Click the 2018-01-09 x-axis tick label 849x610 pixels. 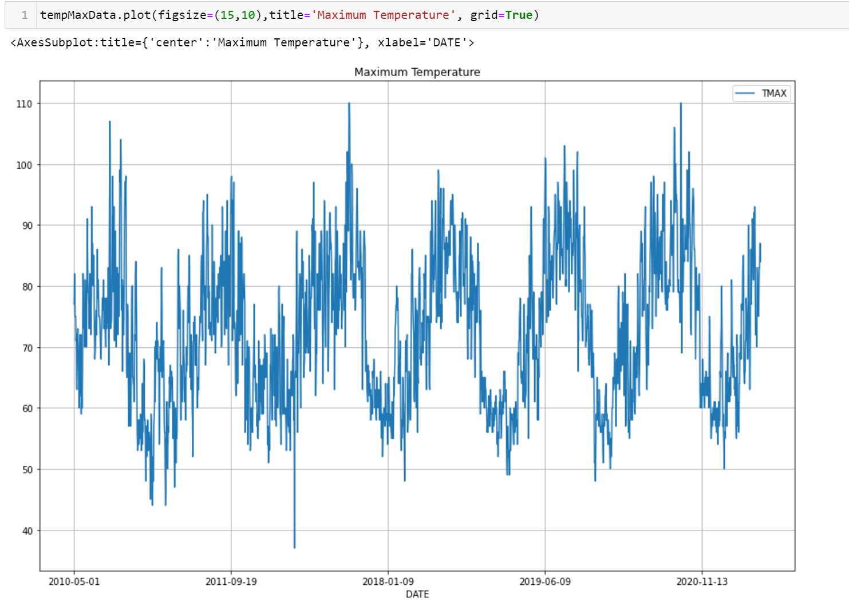click(x=388, y=582)
